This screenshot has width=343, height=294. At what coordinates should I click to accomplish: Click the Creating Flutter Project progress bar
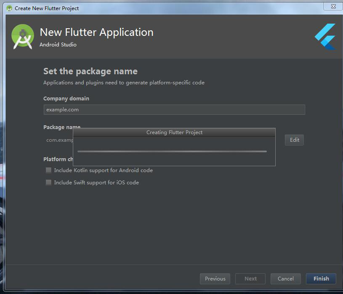pyautogui.click(x=172, y=151)
